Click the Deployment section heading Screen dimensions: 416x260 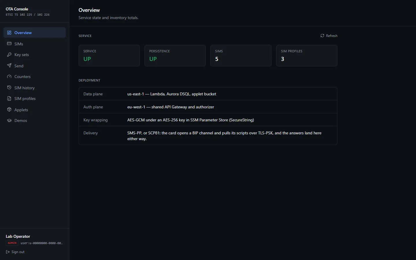pyautogui.click(x=90, y=80)
